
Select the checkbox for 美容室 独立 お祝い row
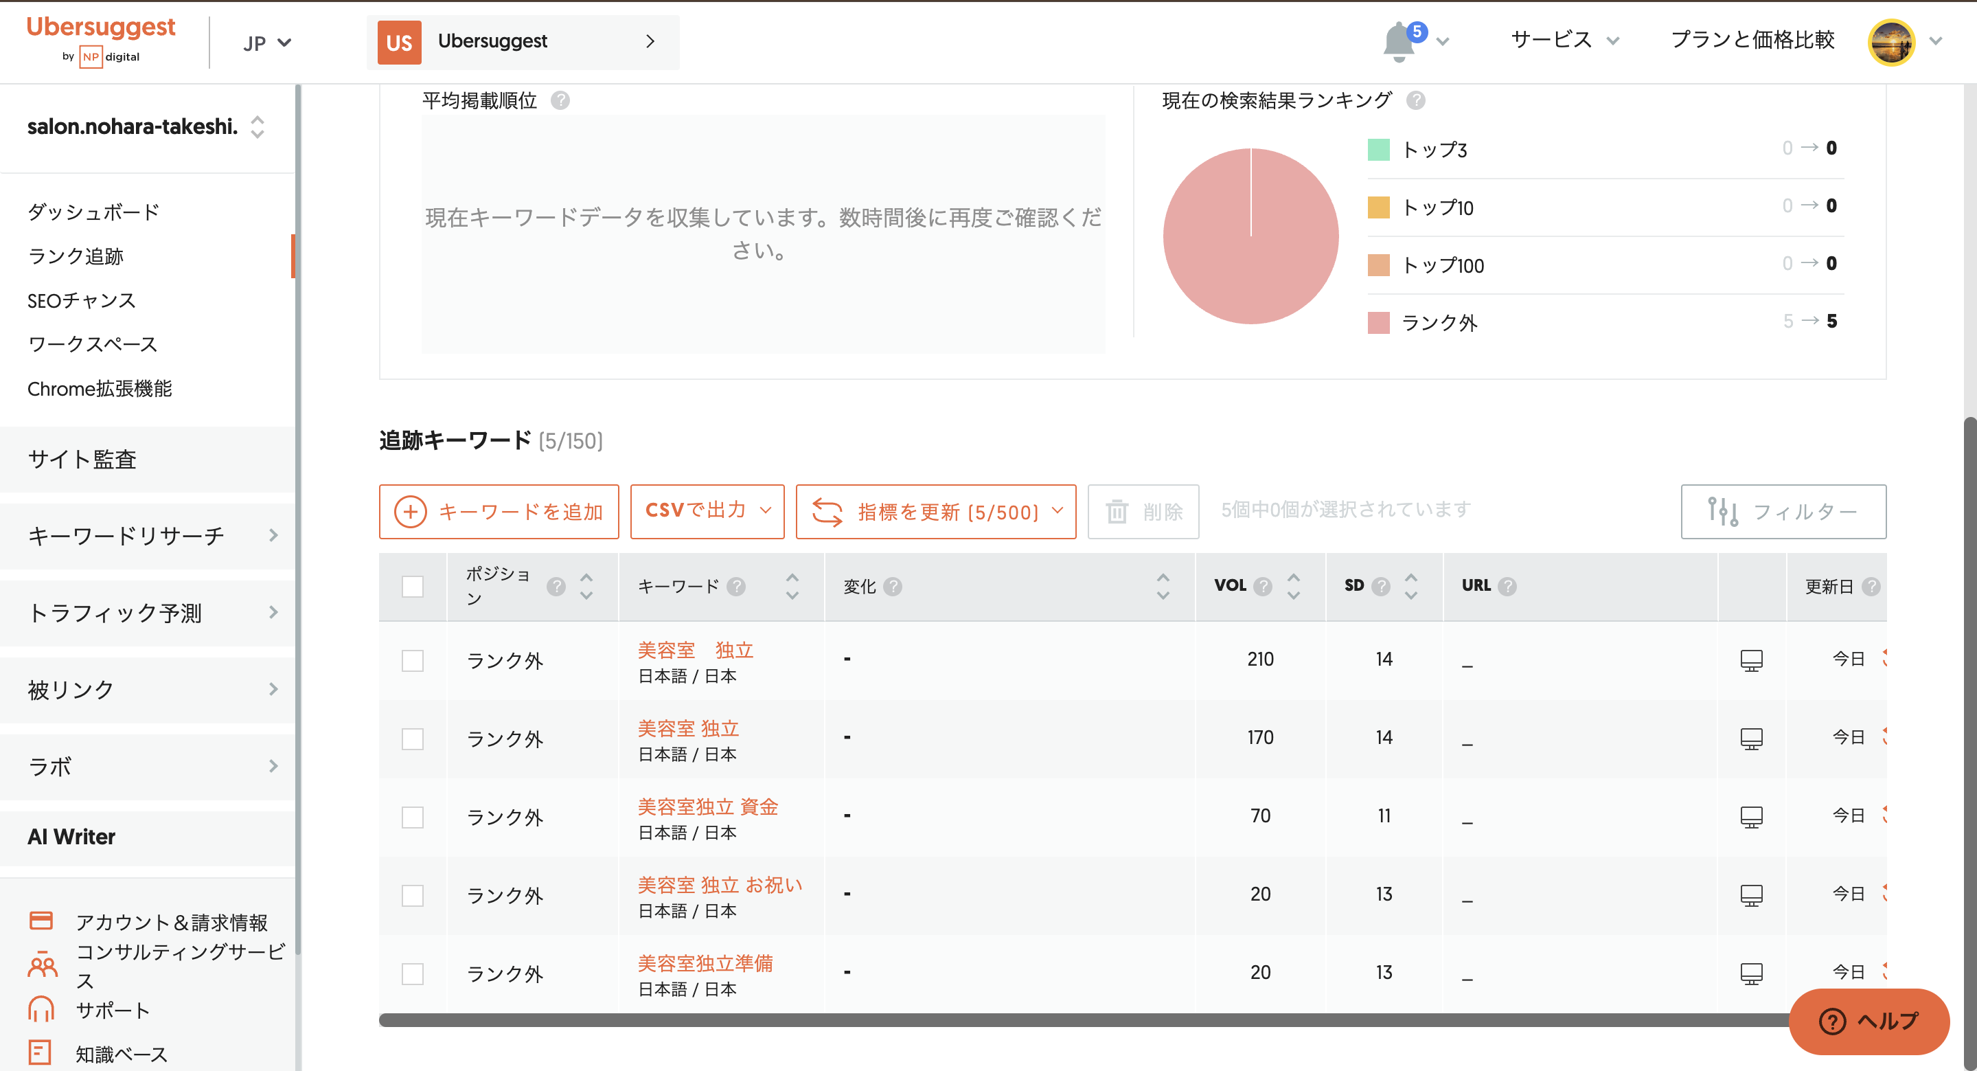pos(413,895)
